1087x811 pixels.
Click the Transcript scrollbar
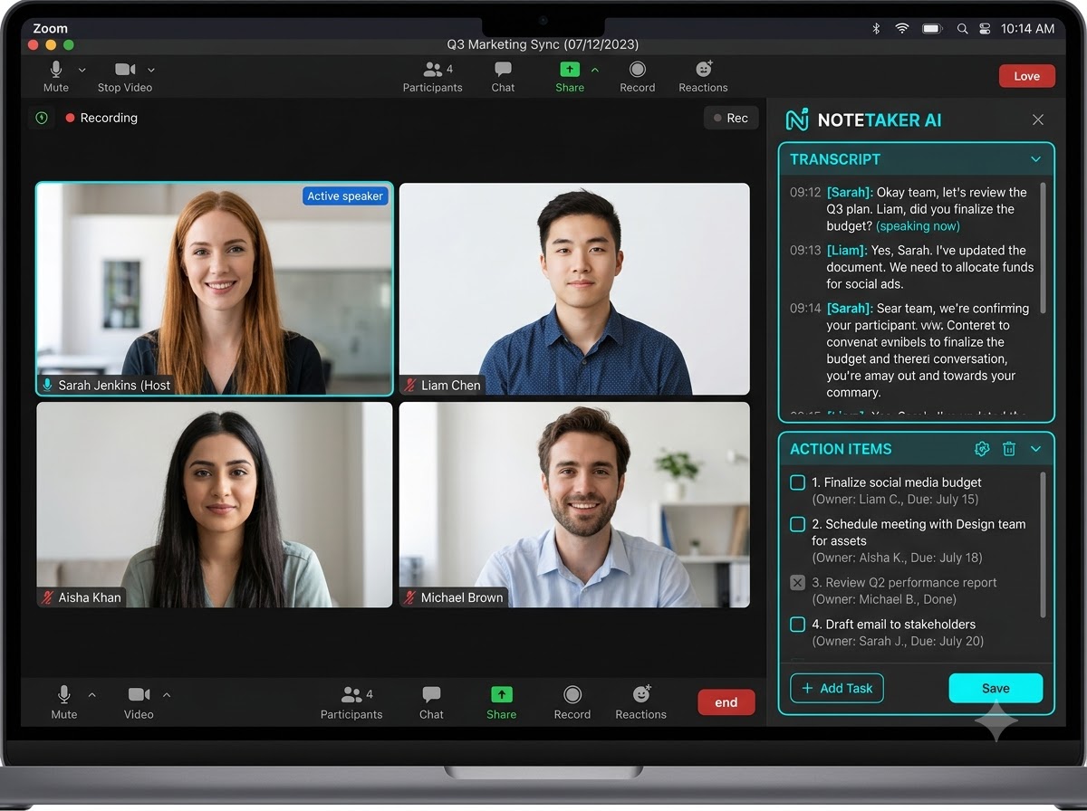tap(1043, 247)
